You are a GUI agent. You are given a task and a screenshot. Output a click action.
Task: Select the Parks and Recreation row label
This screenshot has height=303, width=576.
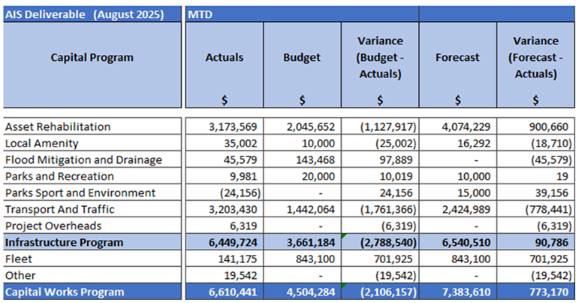click(92, 176)
